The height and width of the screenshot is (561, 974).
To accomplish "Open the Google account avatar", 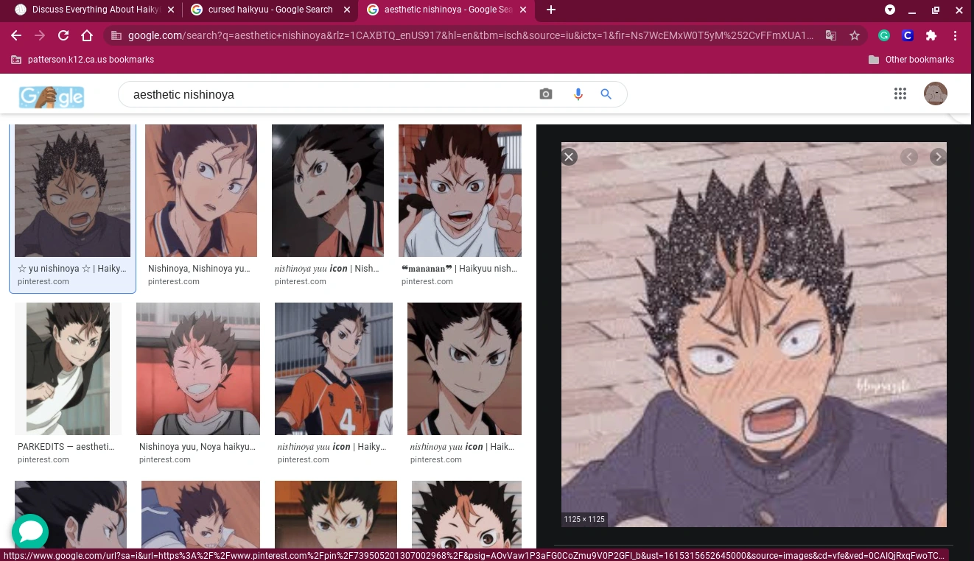I will tap(936, 93).
